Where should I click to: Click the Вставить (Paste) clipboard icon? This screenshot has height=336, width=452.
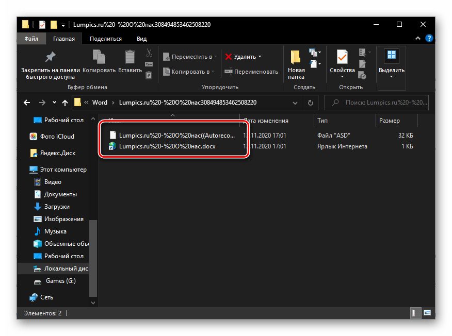(x=130, y=57)
